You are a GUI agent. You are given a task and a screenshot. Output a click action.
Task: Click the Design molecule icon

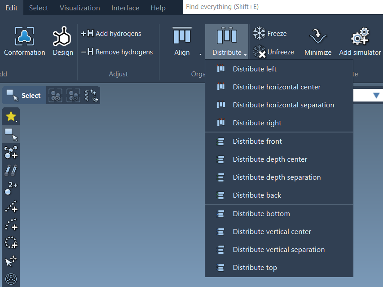[x=62, y=37]
